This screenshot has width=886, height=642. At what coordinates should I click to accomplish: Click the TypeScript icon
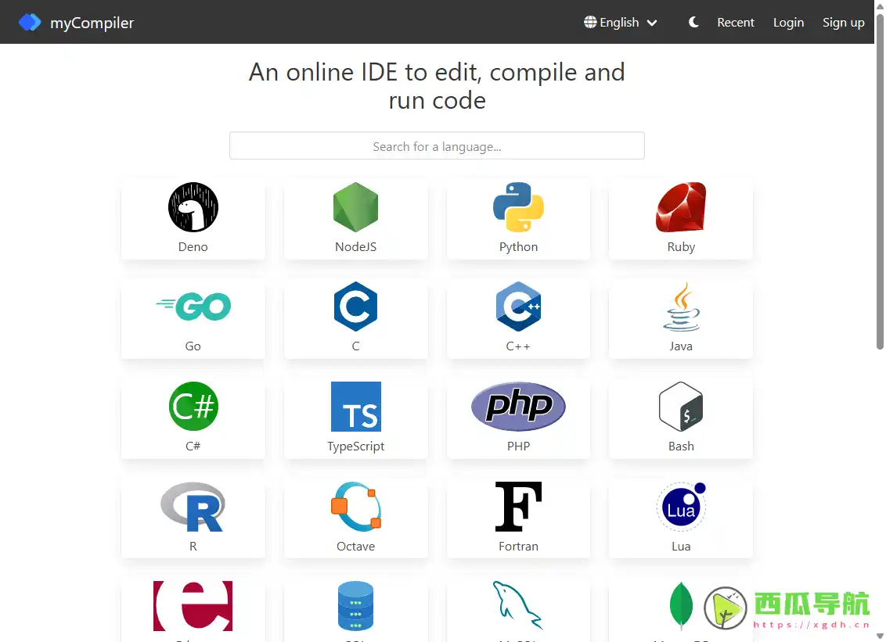pos(355,407)
